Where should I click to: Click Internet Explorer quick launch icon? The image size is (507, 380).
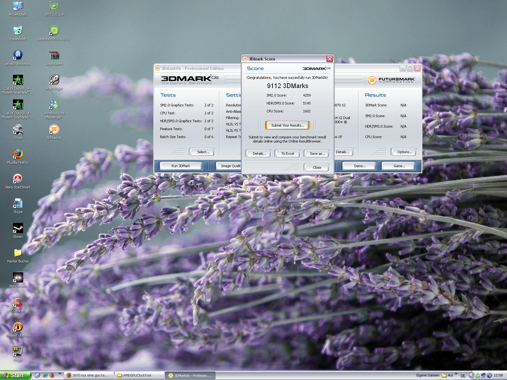pos(45,375)
